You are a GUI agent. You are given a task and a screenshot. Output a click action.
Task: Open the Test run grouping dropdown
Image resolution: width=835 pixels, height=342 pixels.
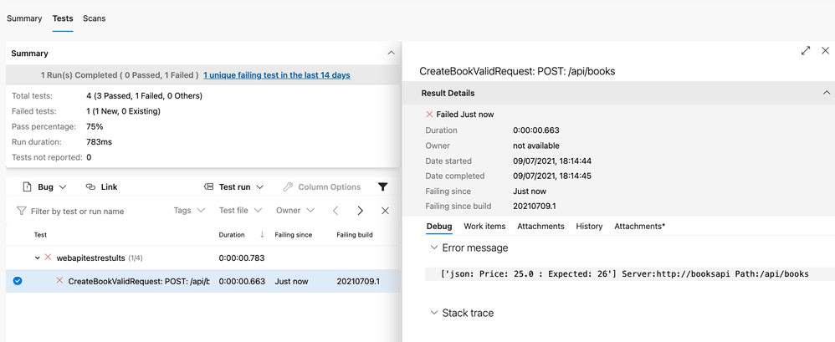point(235,186)
